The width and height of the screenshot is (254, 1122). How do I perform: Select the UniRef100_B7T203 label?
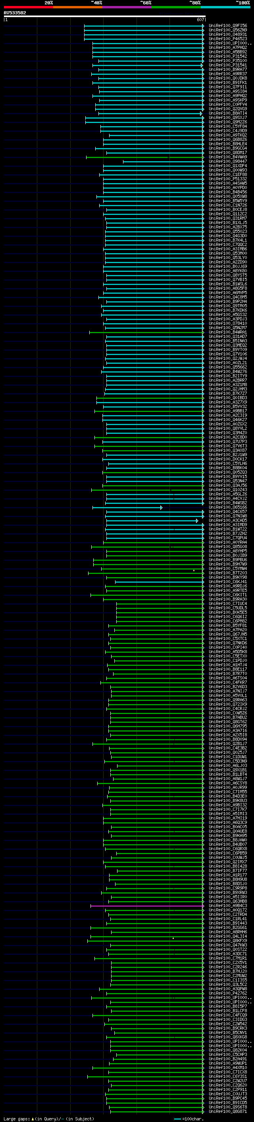point(228,573)
